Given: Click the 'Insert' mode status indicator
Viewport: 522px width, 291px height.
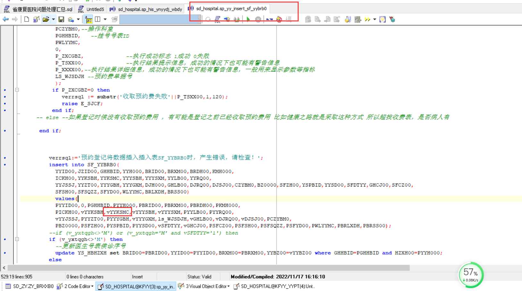Looking at the screenshot, I should click(x=137, y=277).
